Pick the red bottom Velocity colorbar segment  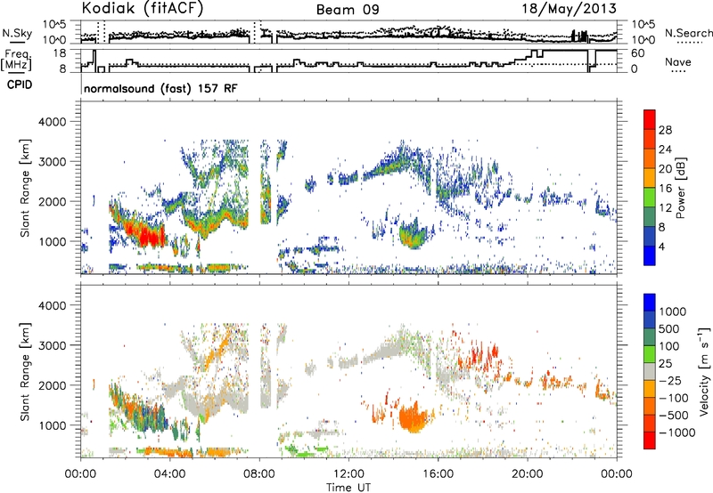(650, 440)
